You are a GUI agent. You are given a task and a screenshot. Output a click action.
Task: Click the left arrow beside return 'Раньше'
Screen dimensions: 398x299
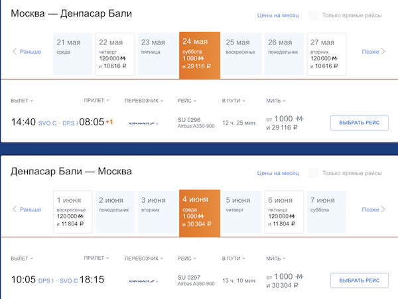[x=15, y=209]
